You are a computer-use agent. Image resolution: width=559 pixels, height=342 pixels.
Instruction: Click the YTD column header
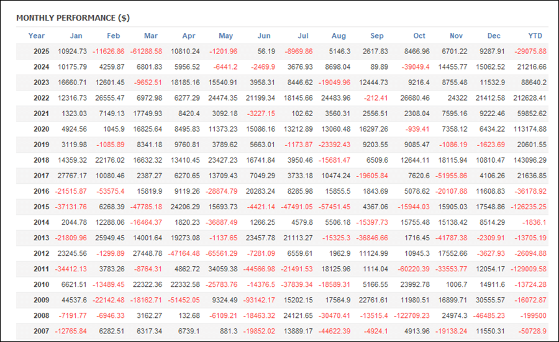click(535, 36)
